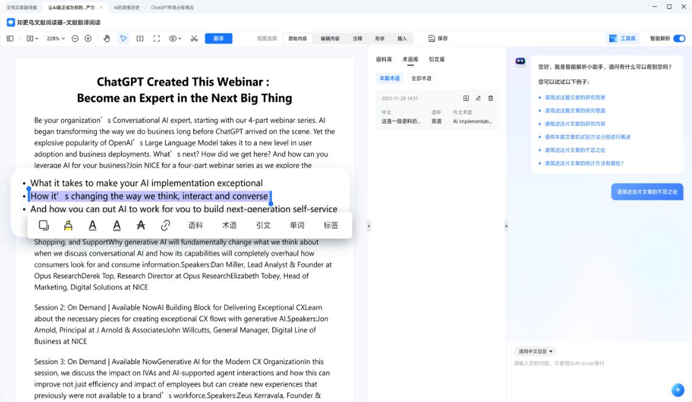
Task: Toggle the 智能解析 switch off
Action: tap(679, 39)
